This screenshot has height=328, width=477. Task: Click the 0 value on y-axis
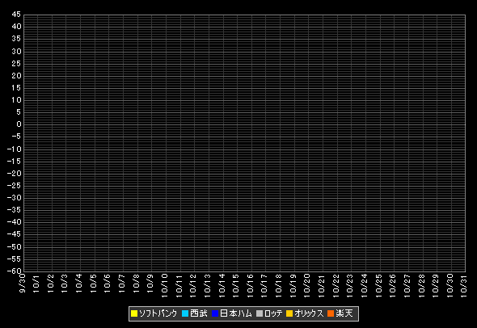point(19,124)
